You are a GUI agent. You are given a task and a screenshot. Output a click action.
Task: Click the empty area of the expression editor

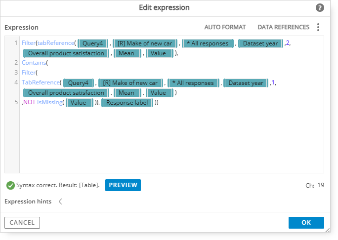coord(168,143)
